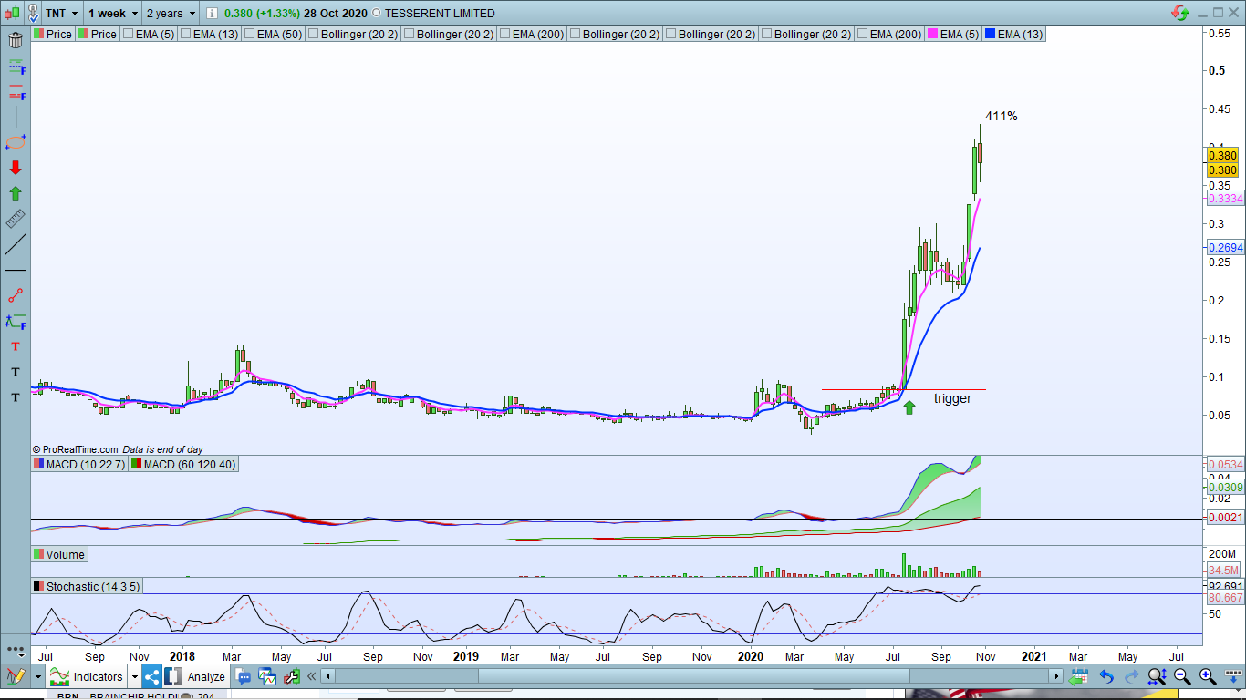1246x700 pixels.
Task: Open the chat bubbles icon
Action: click(244, 676)
